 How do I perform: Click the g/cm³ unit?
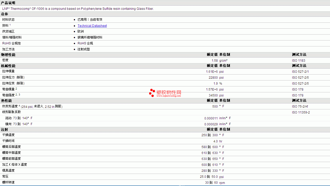tap(223, 61)
